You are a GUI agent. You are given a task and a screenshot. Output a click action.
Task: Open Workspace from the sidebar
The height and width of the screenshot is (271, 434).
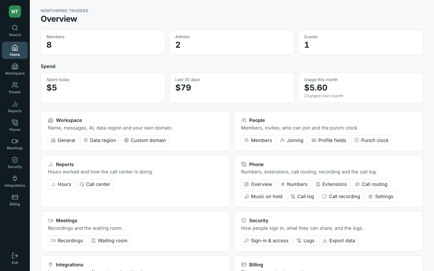(x=15, y=69)
